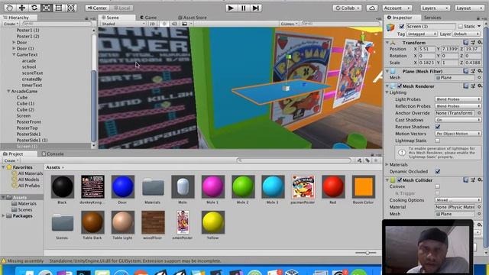This screenshot has height=275, width=489.
Task: Select the Rect tool
Action: click(58, 8)
